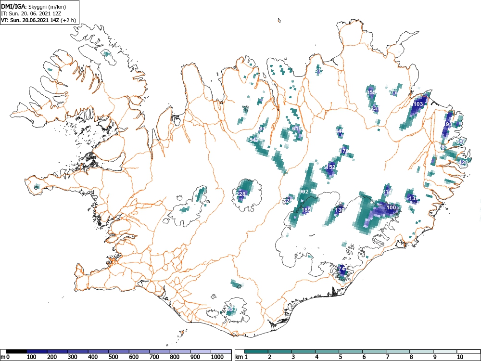481x361 pixels.
Task: Click the '619' visibility value on the map
Action: click(297, 129)
